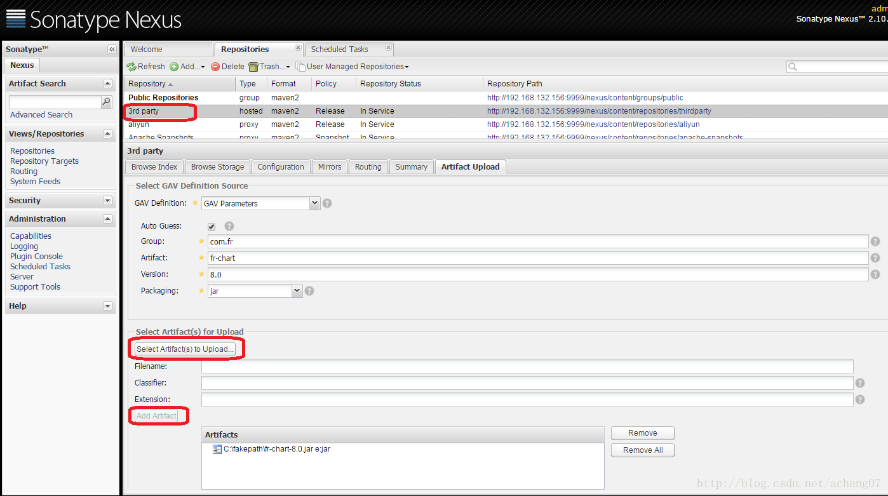The height and width of the screenshot is (496, 888).
Task: Click the Extension input field
Action: pos(527,399)
